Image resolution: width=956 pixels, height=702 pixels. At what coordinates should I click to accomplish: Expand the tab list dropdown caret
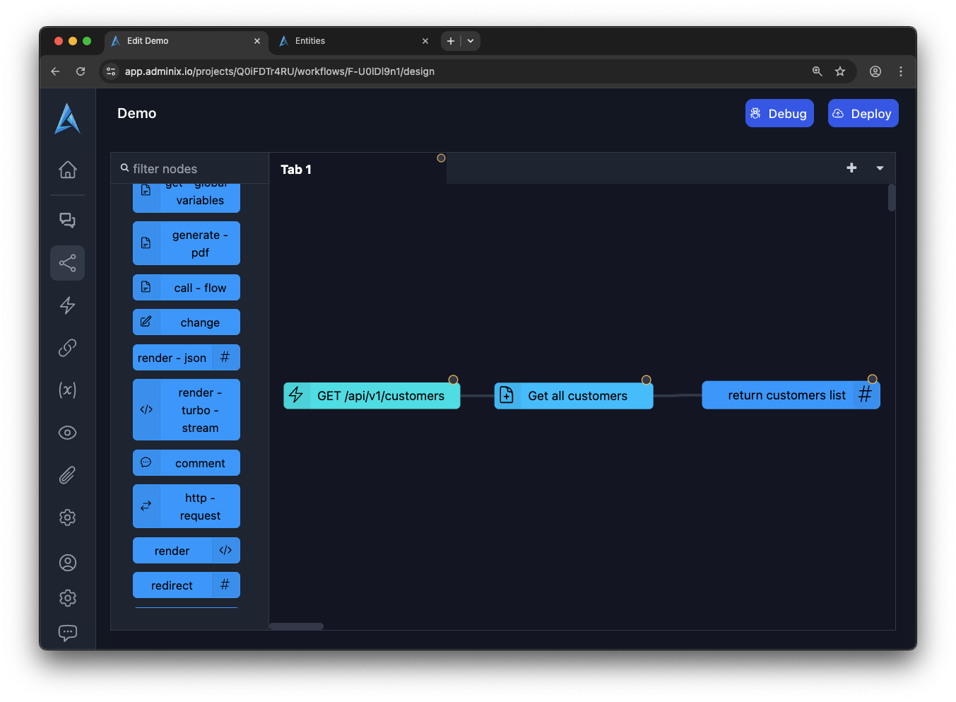880,168
